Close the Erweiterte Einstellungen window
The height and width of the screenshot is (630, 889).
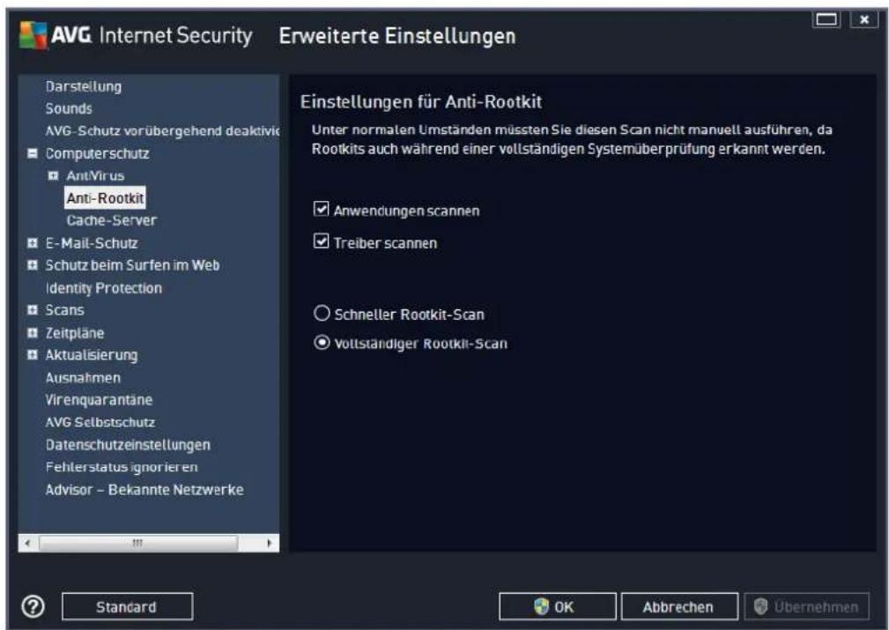[x=864, y=19]
